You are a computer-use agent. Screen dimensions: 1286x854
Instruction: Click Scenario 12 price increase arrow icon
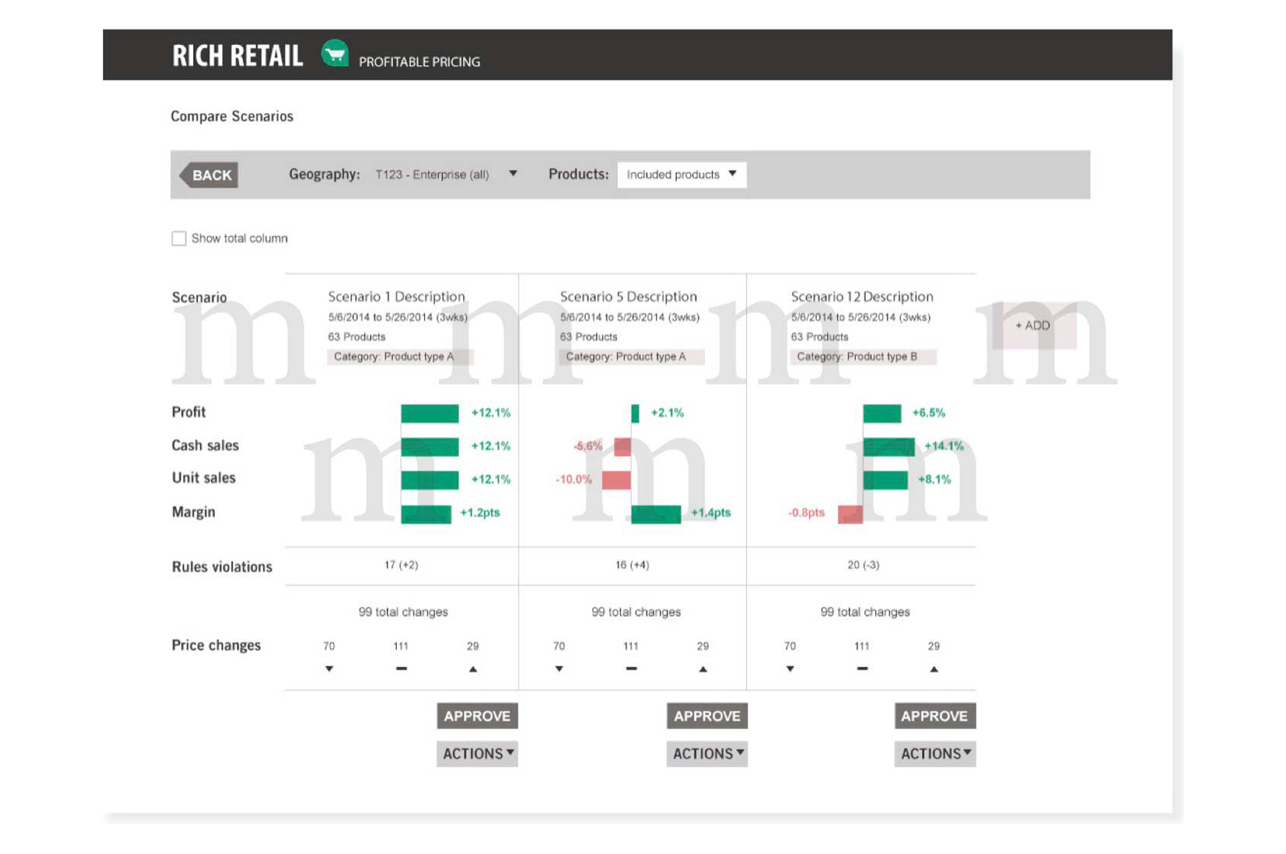click(x=934, y=668)
